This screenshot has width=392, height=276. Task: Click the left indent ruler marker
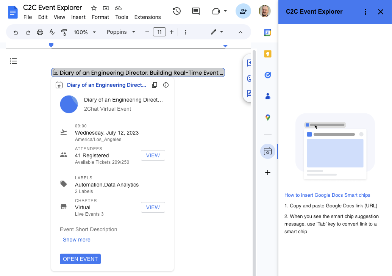51,45
